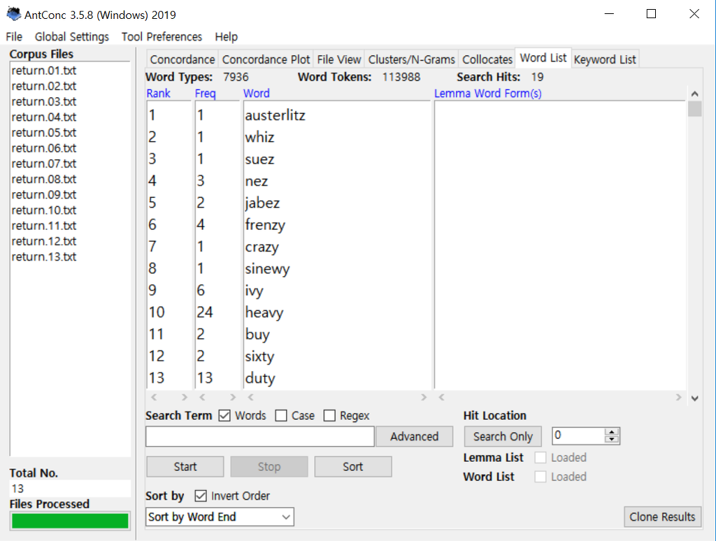The image size is (716, 541).
Task: Switch to the Collocates tab
Action: coord(487,59)
